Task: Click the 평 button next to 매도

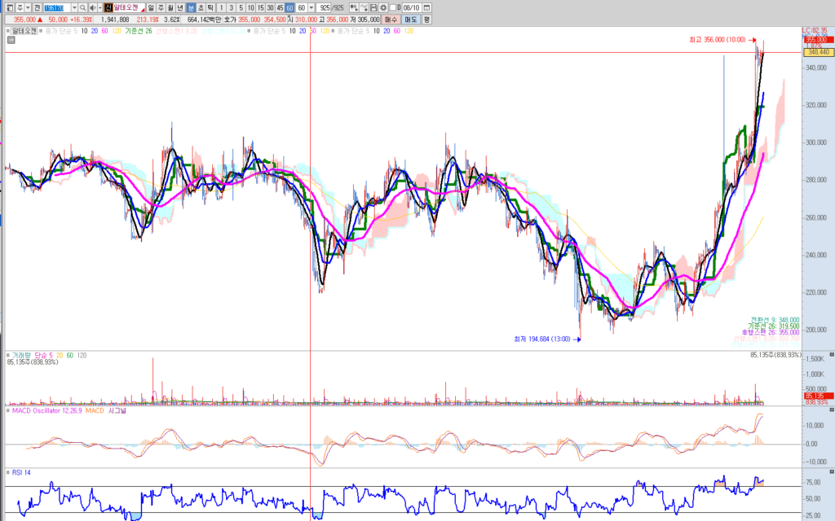Action: (x=427, y=20)
